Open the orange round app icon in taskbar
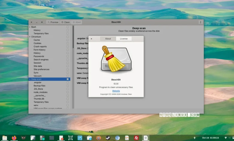Screen dimensions: 234x141 99,138
